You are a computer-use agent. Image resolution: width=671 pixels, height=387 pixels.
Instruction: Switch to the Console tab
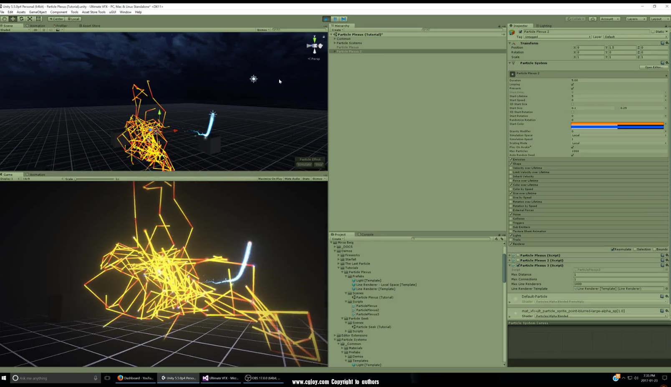[366, 234]
